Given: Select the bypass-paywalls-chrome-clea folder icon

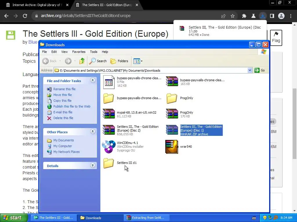Looking at the screenshot, I should click(108, 98).
